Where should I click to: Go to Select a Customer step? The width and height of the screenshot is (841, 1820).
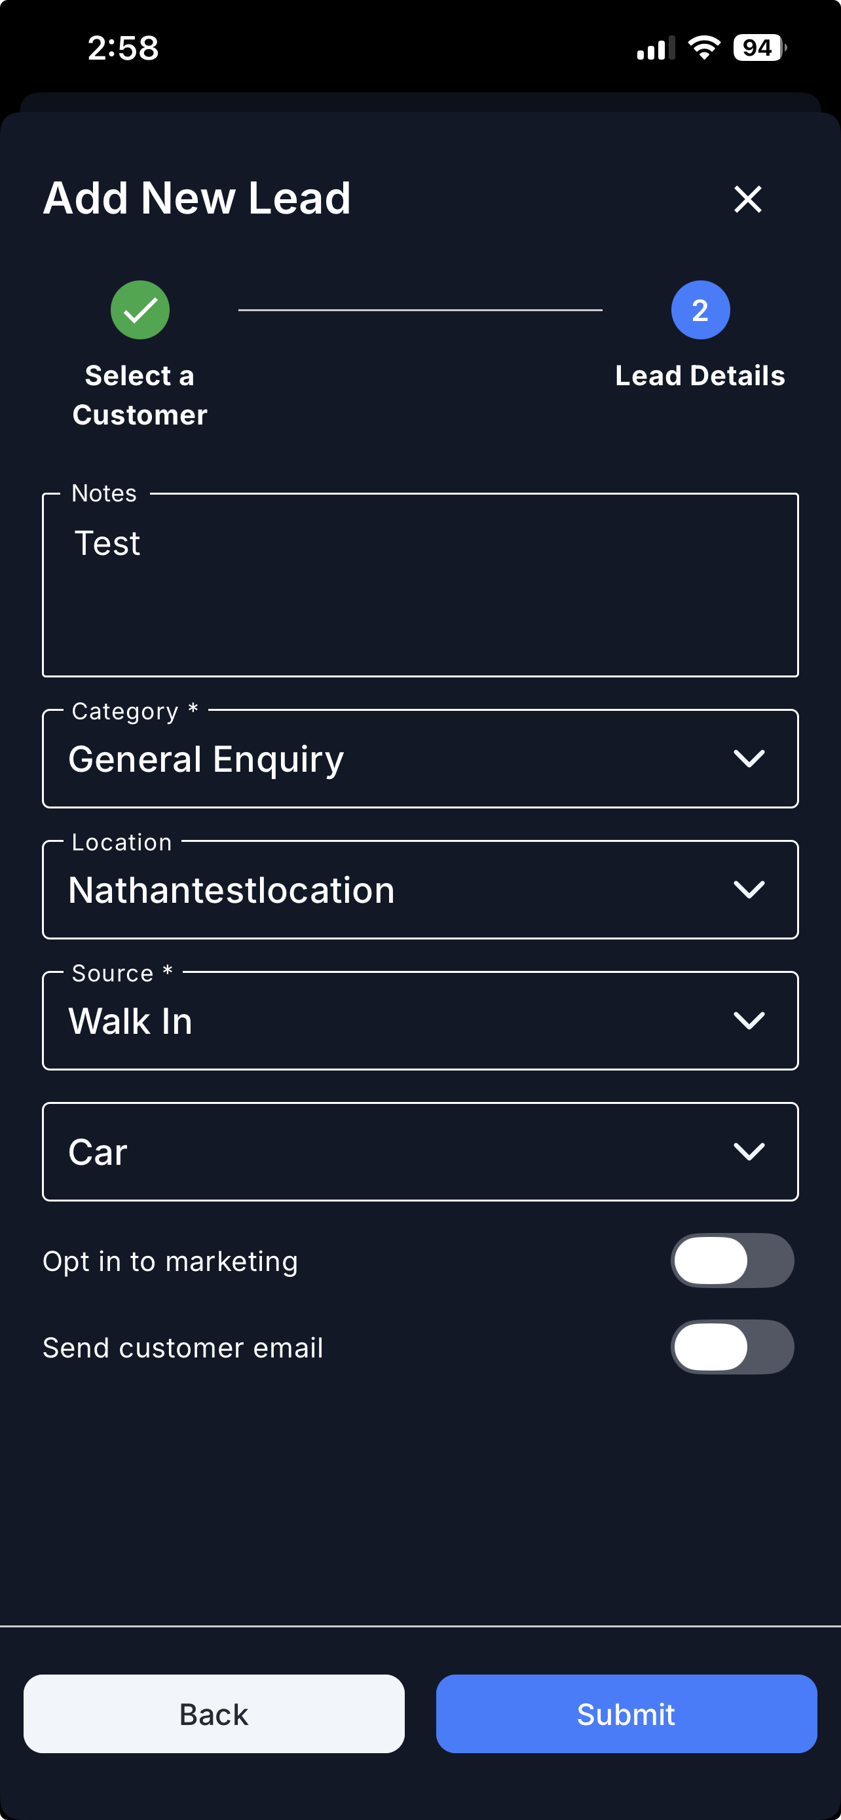[140, 395]
